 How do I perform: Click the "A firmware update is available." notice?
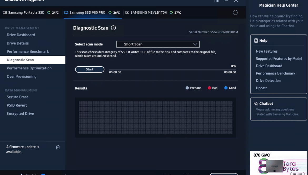pyautogui.click(x=23, y=149)
